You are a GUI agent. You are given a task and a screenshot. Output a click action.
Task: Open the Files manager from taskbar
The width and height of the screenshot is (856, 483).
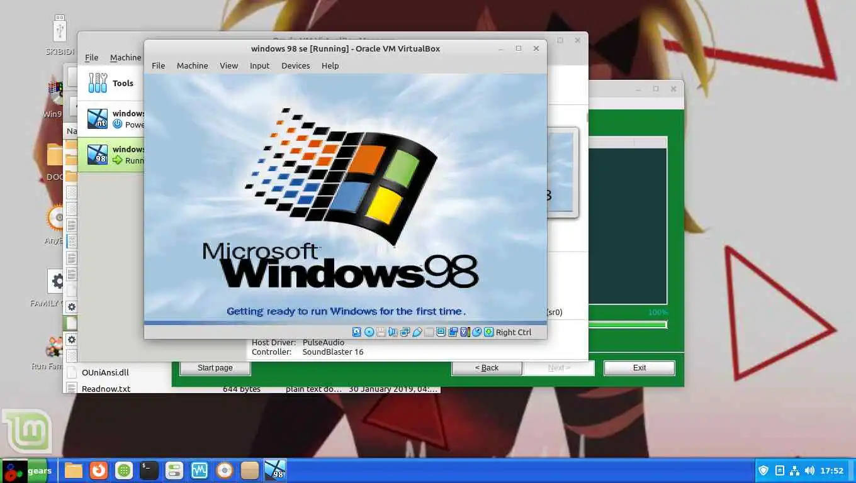(74, 470)
